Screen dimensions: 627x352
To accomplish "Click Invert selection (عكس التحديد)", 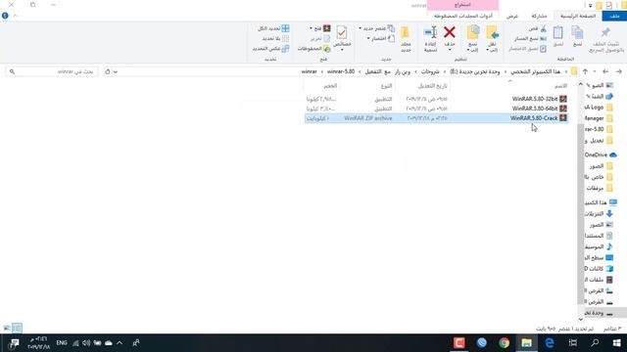I will tap(270, 49).
